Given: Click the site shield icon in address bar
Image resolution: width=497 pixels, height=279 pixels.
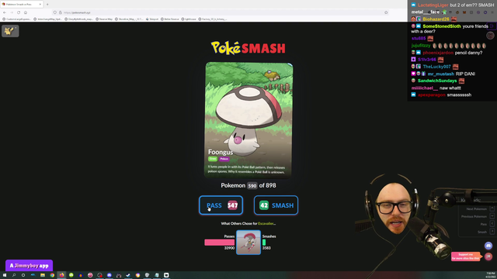Looking at the screenshot, I should 55,12.
